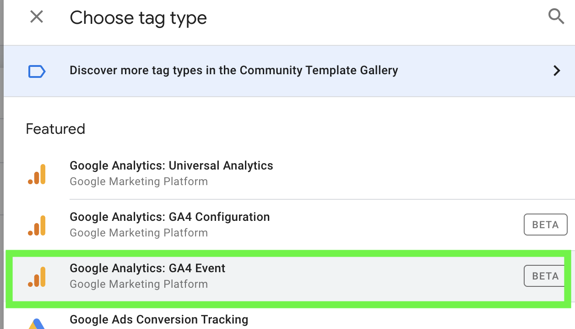Click the BETA badge on GA4 Configuration
This screenshot has height=329, width=575.
(x=545, y=225)
